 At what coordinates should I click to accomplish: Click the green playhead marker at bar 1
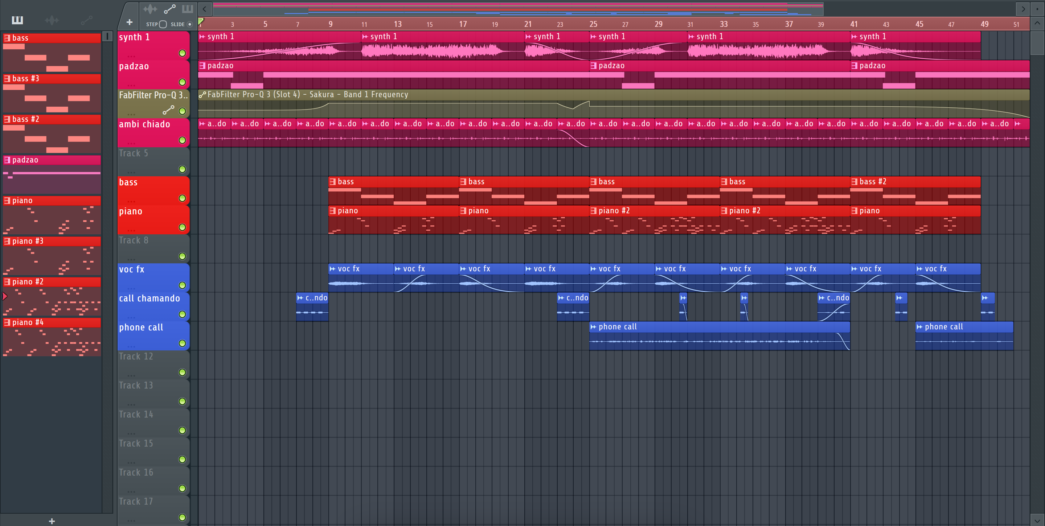[201, 21]
